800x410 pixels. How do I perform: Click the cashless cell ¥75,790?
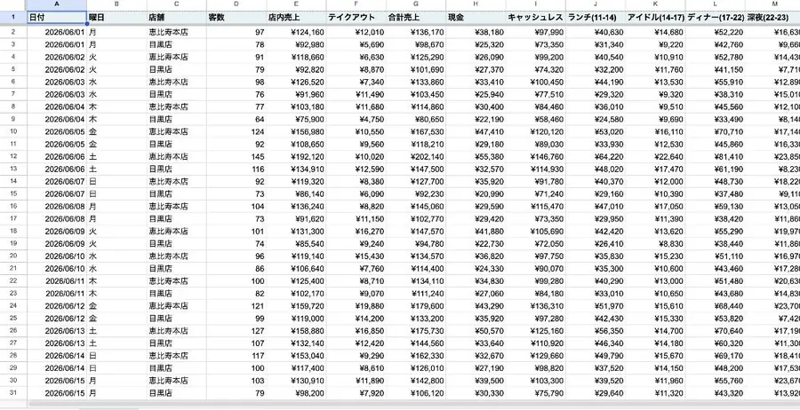[536, 392]
